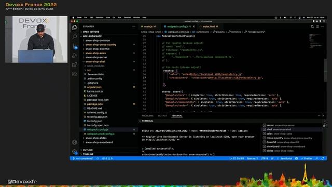Open the notifications bell in the status bar
332x187 pixels.
tap(323, 158)
